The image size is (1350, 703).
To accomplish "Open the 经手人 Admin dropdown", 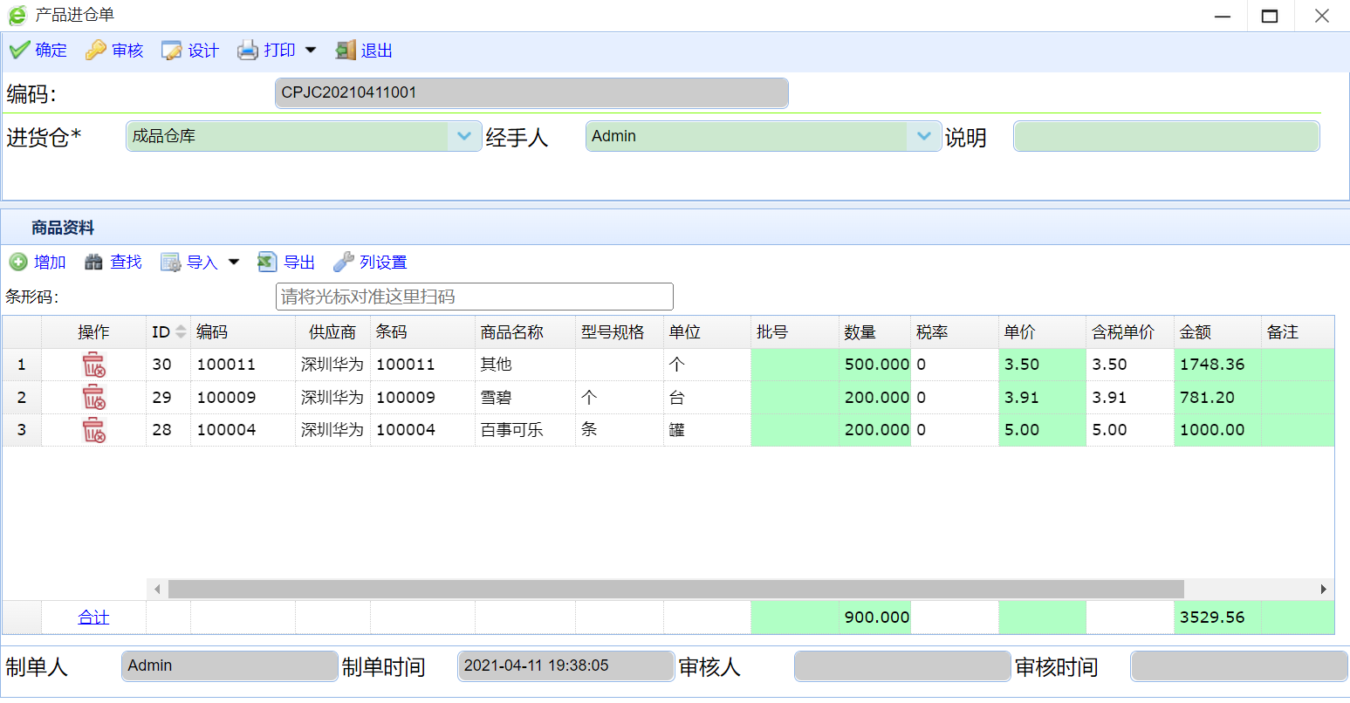I will click(x=924, y=136).
